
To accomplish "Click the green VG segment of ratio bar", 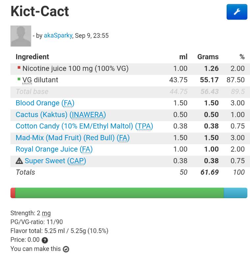I will pos(118,193).
